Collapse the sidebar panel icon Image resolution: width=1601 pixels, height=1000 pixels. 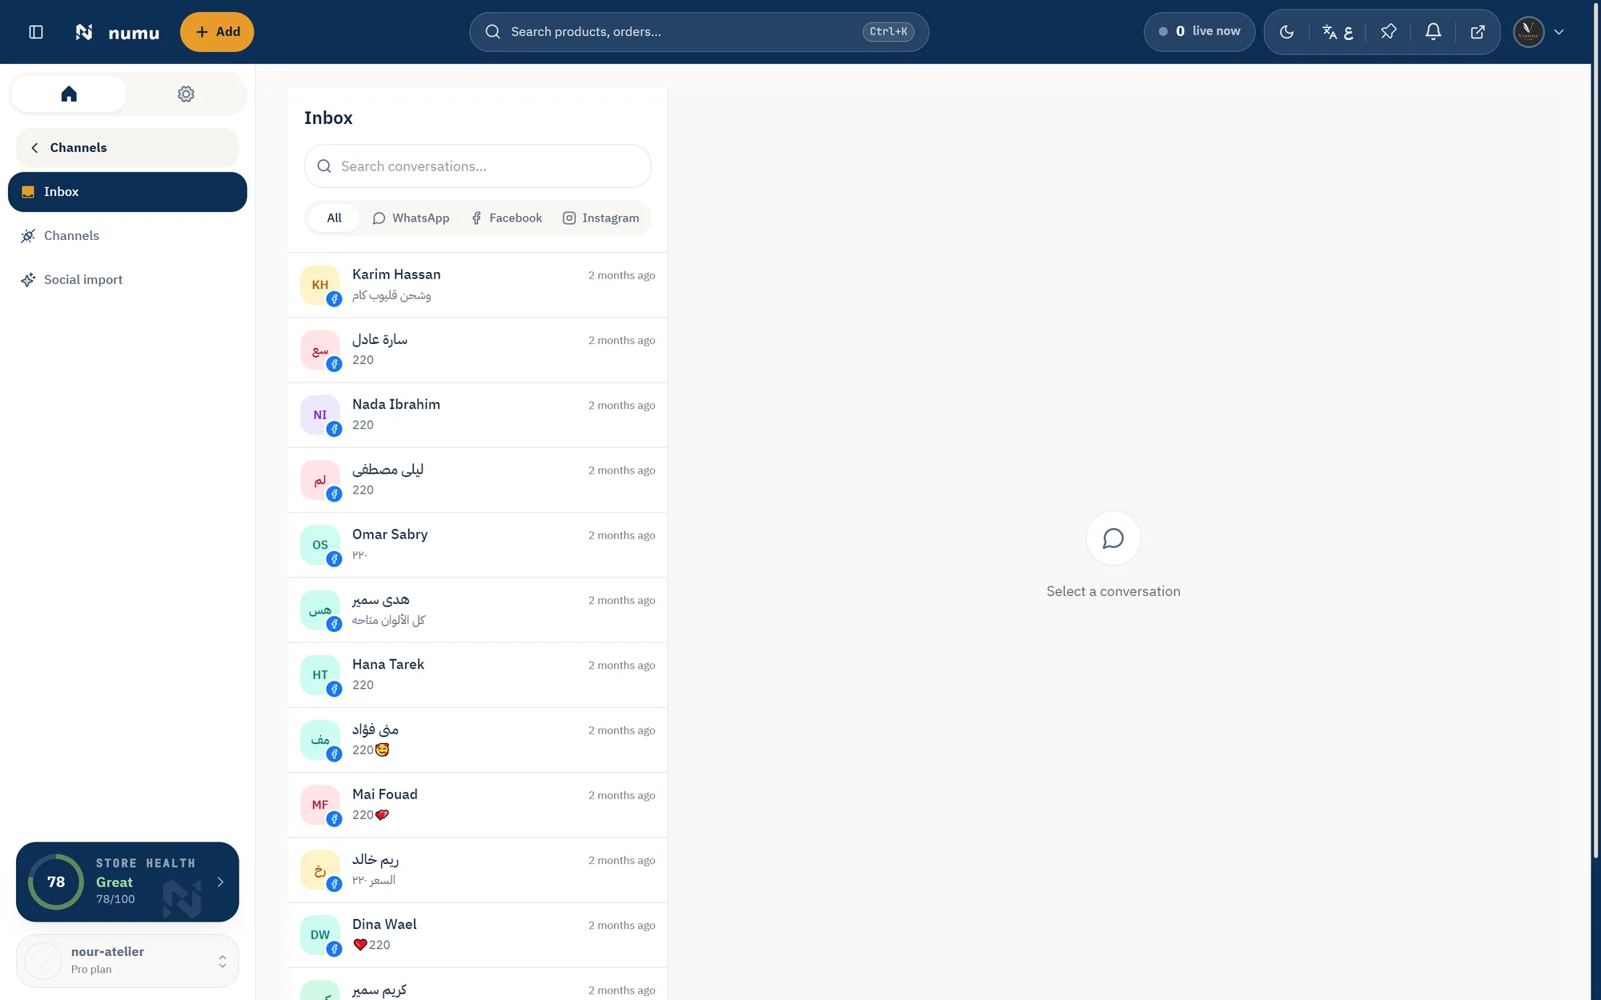(36, 32)
